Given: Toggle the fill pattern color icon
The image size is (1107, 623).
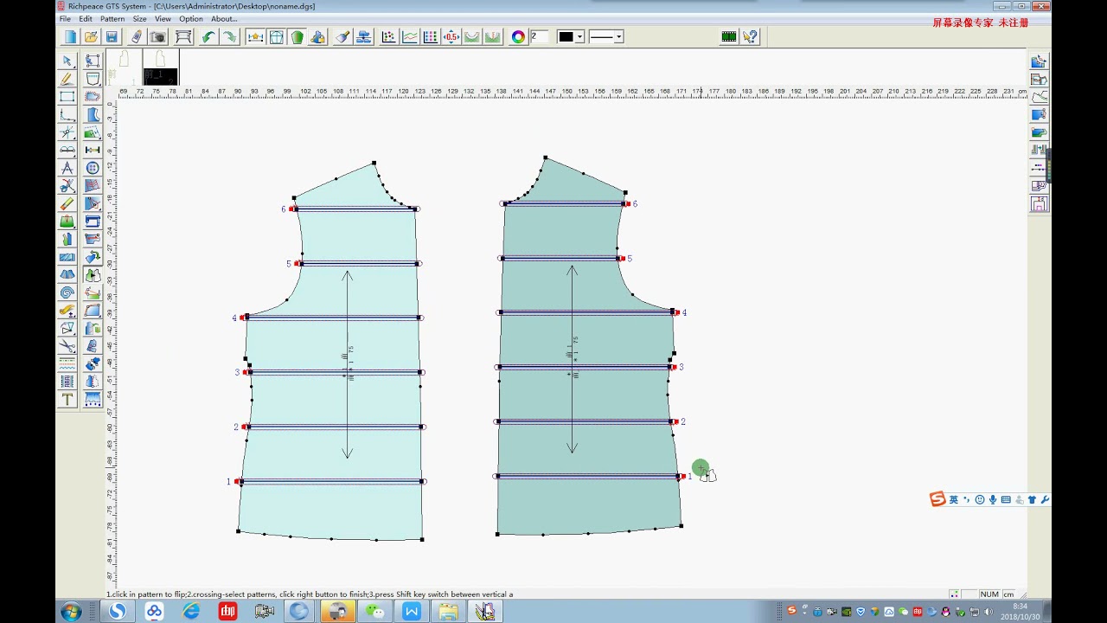Looking at the screenshot, I should pyautogui.click(x=297, y=36).
